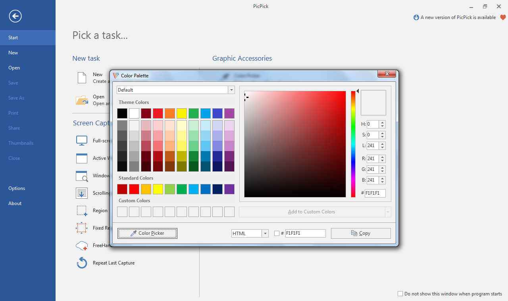Click the Add to Custom Colors button

(312, 212)
